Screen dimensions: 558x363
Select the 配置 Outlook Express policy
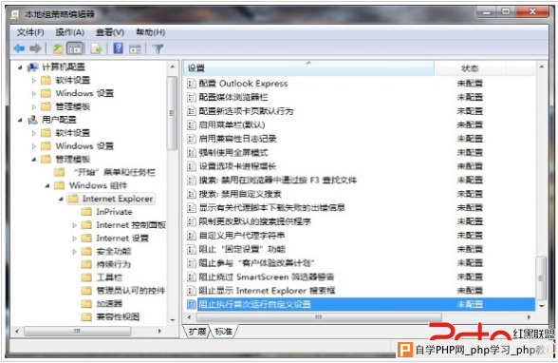pyautogui.click(x=243, y=84)
